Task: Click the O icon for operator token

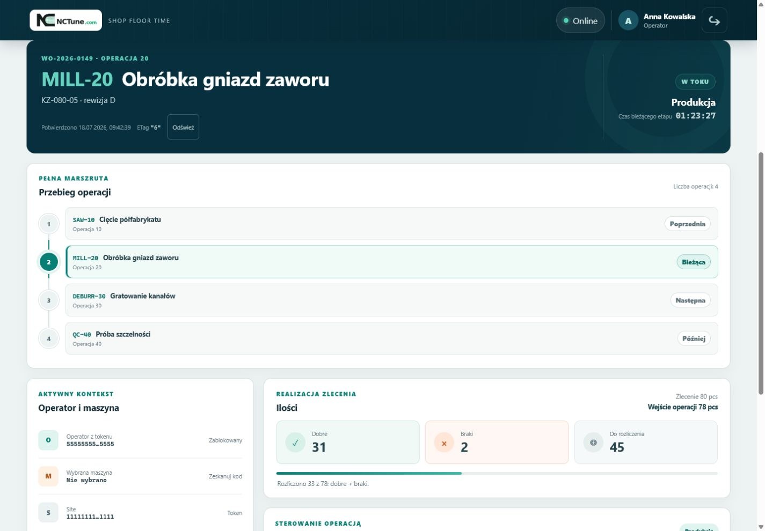Action: click(48, 440)
